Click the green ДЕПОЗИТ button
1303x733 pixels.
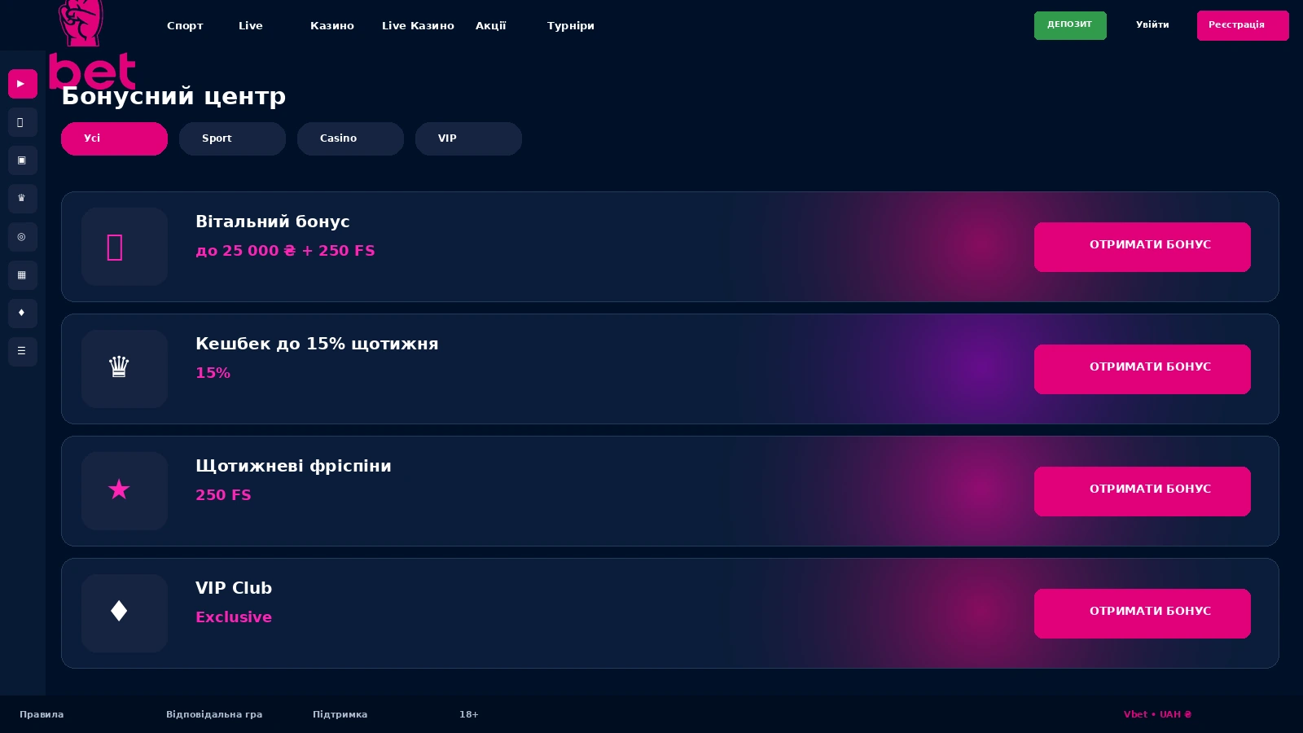tap(1070, 25)
